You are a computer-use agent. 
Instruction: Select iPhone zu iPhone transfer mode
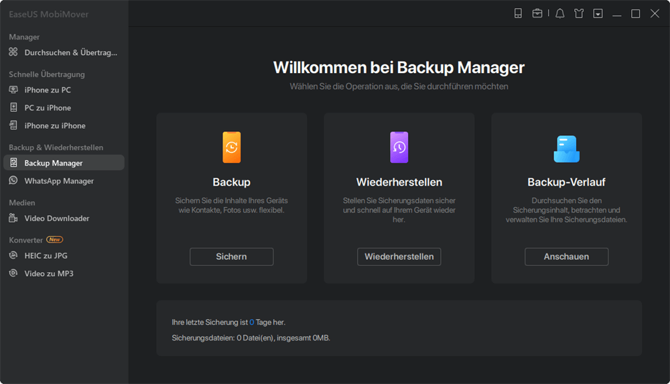(64, 126)
